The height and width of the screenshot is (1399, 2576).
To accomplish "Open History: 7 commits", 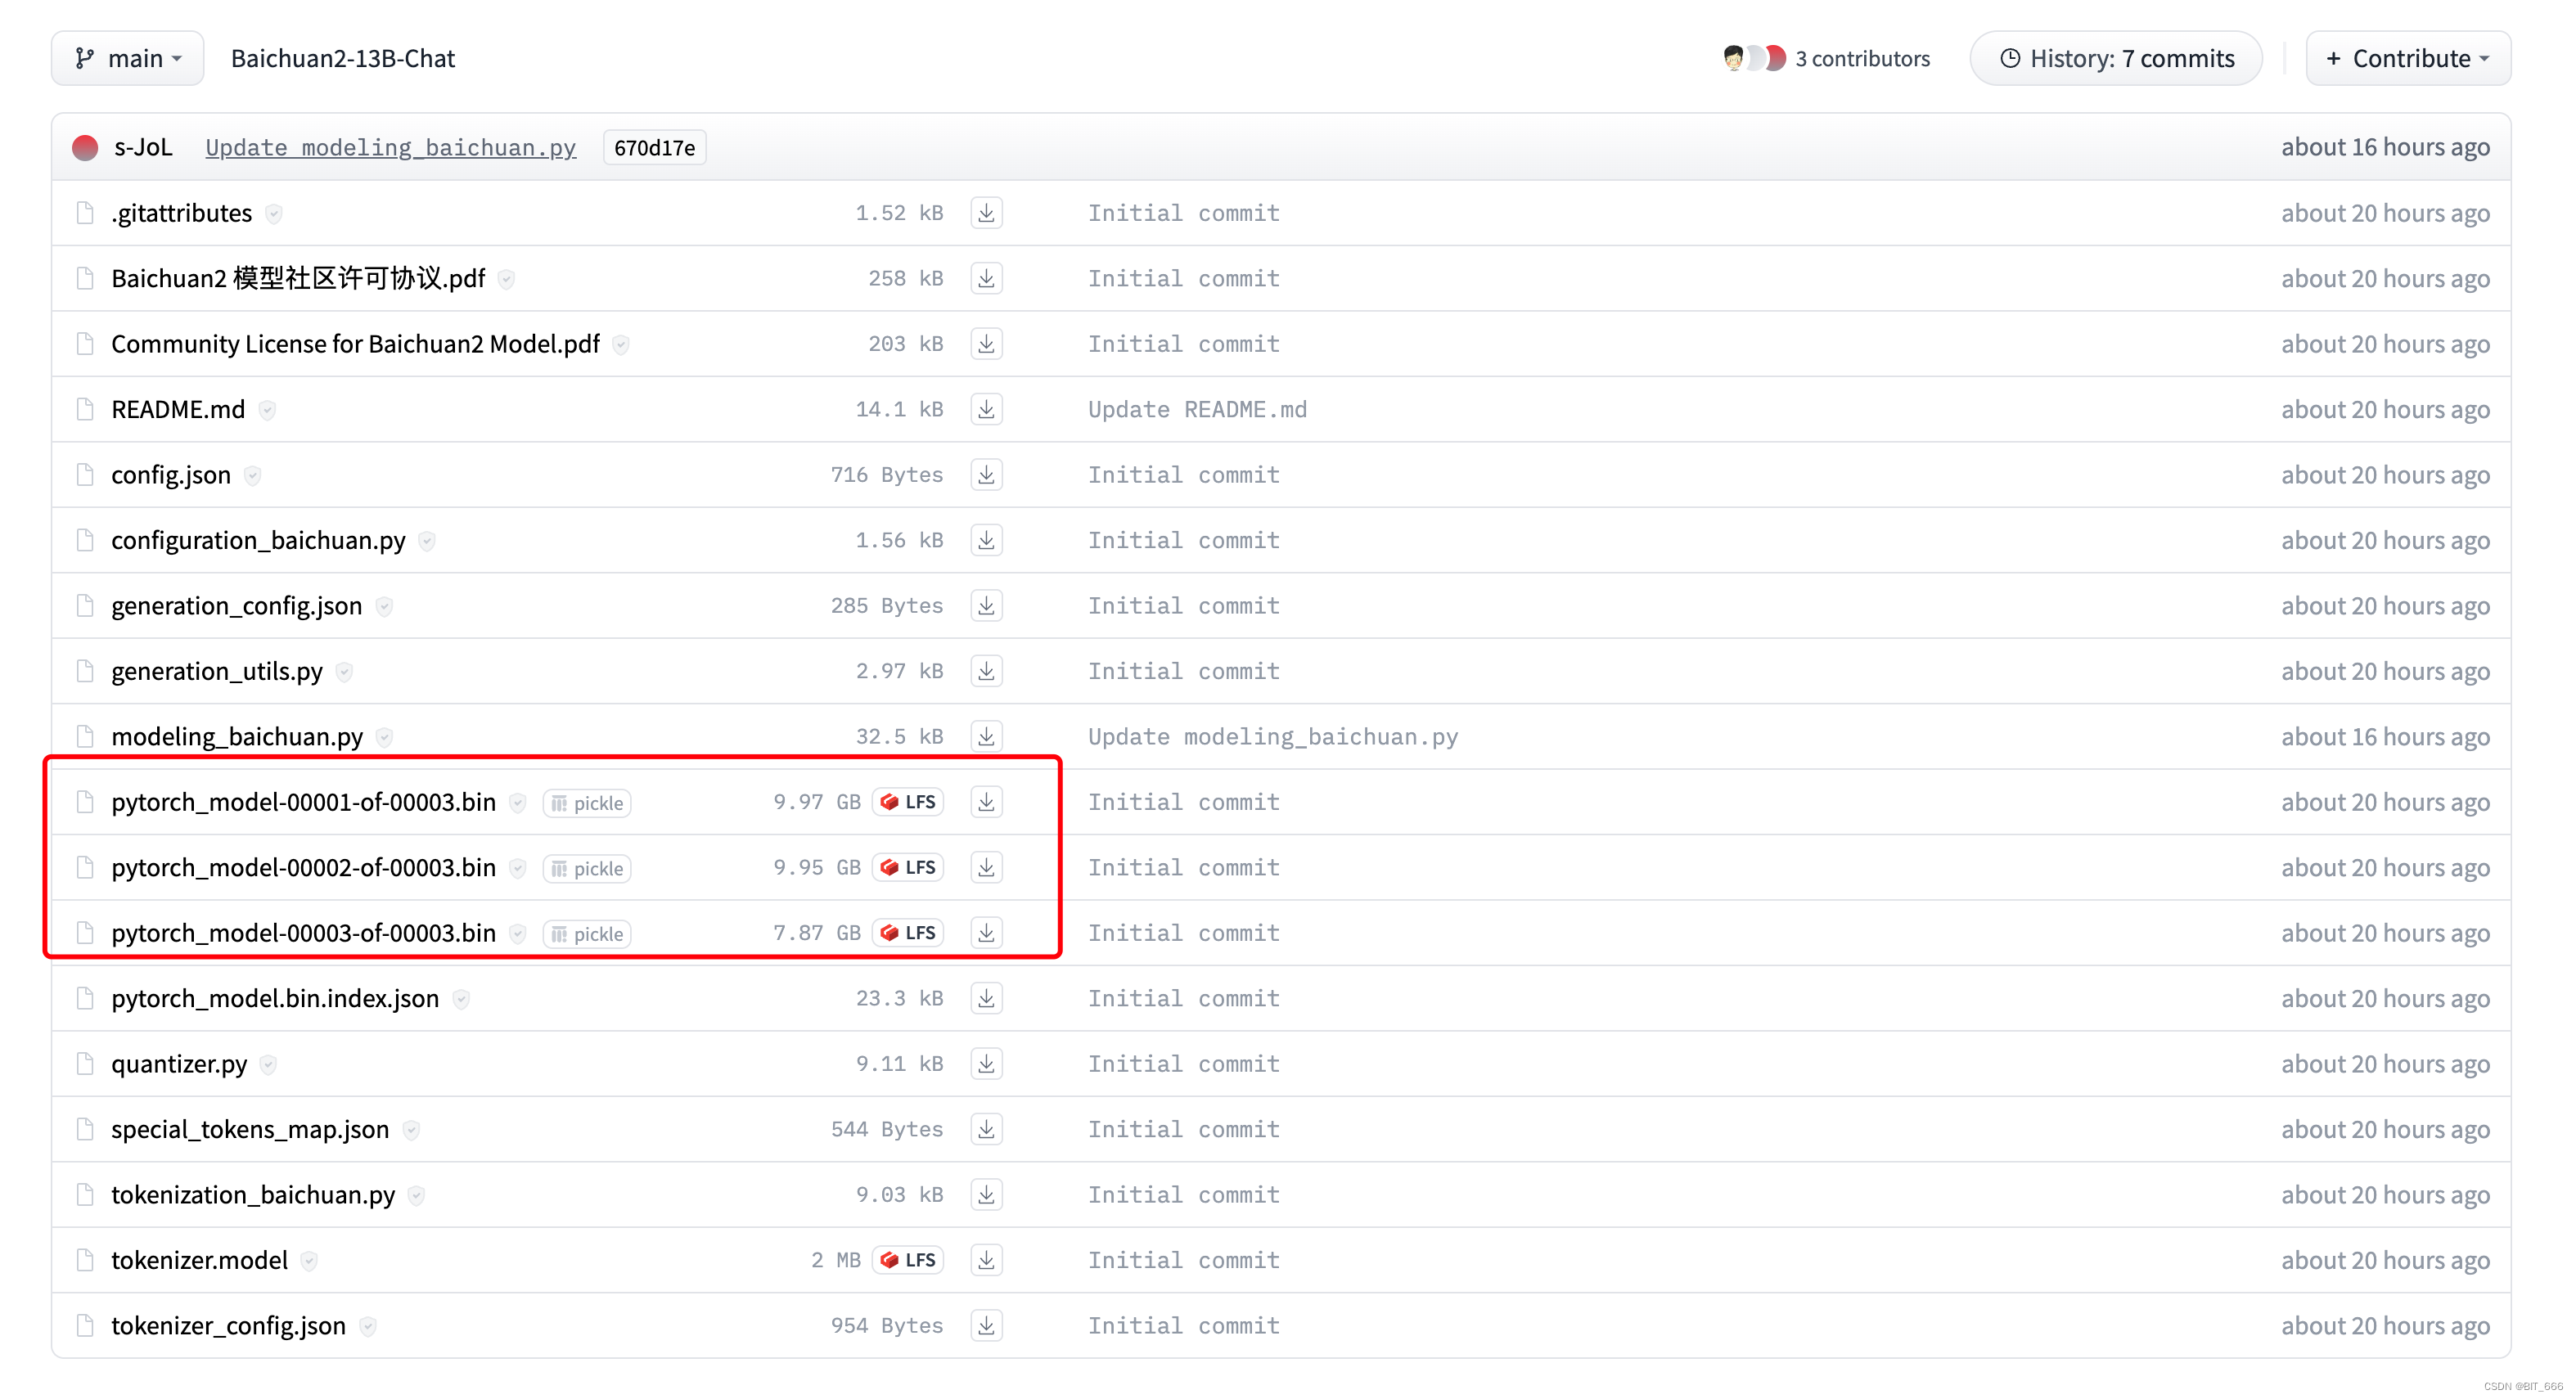I will (2116, 58).
